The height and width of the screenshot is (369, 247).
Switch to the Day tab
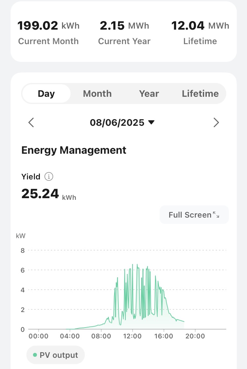point(46,93)
